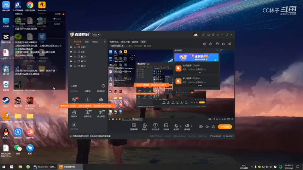Open the skin shirt icon in title bar

point(213,35)
